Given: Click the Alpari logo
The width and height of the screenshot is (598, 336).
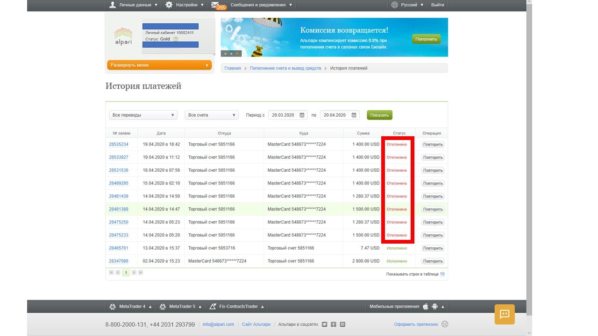Looking at the screenshot, I should point(123,36).
